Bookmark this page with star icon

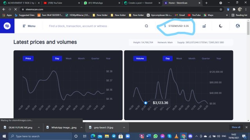[x=221, y=9]
